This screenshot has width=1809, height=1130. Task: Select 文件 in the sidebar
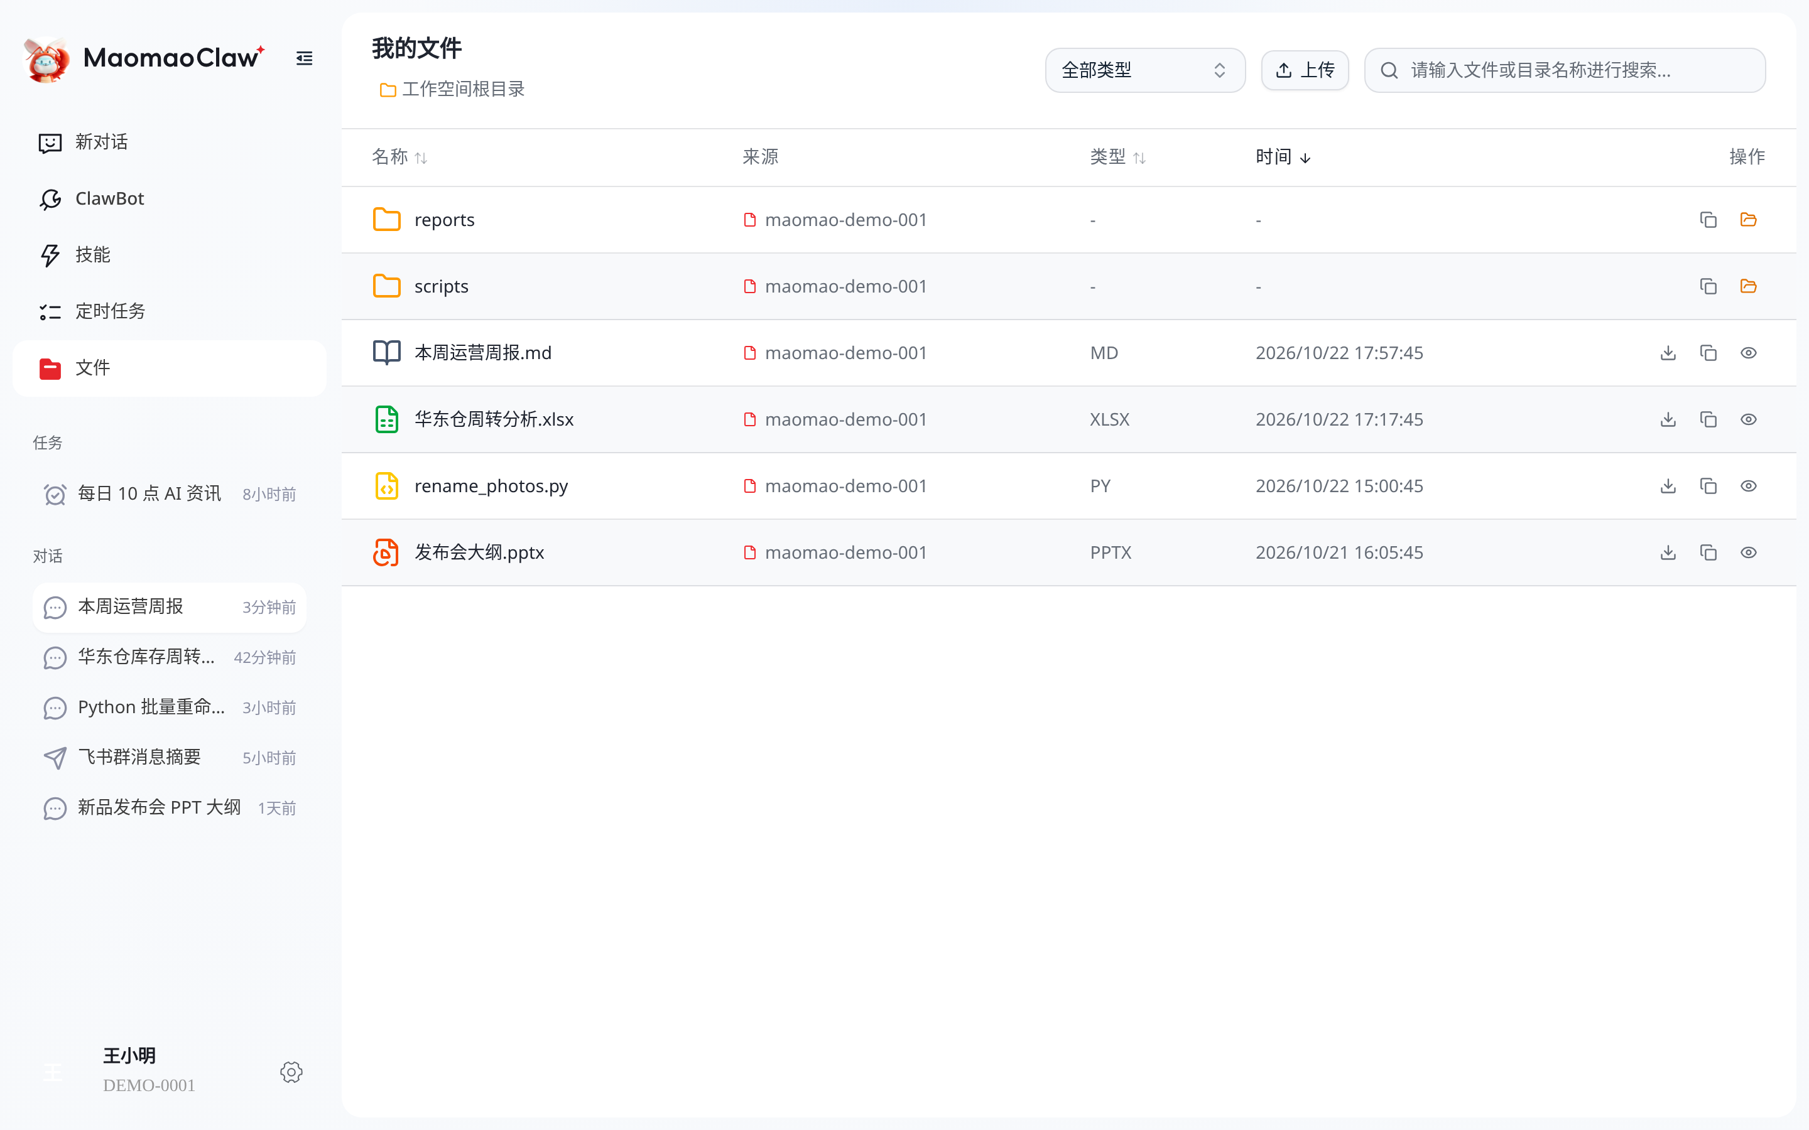coord(170,368)
